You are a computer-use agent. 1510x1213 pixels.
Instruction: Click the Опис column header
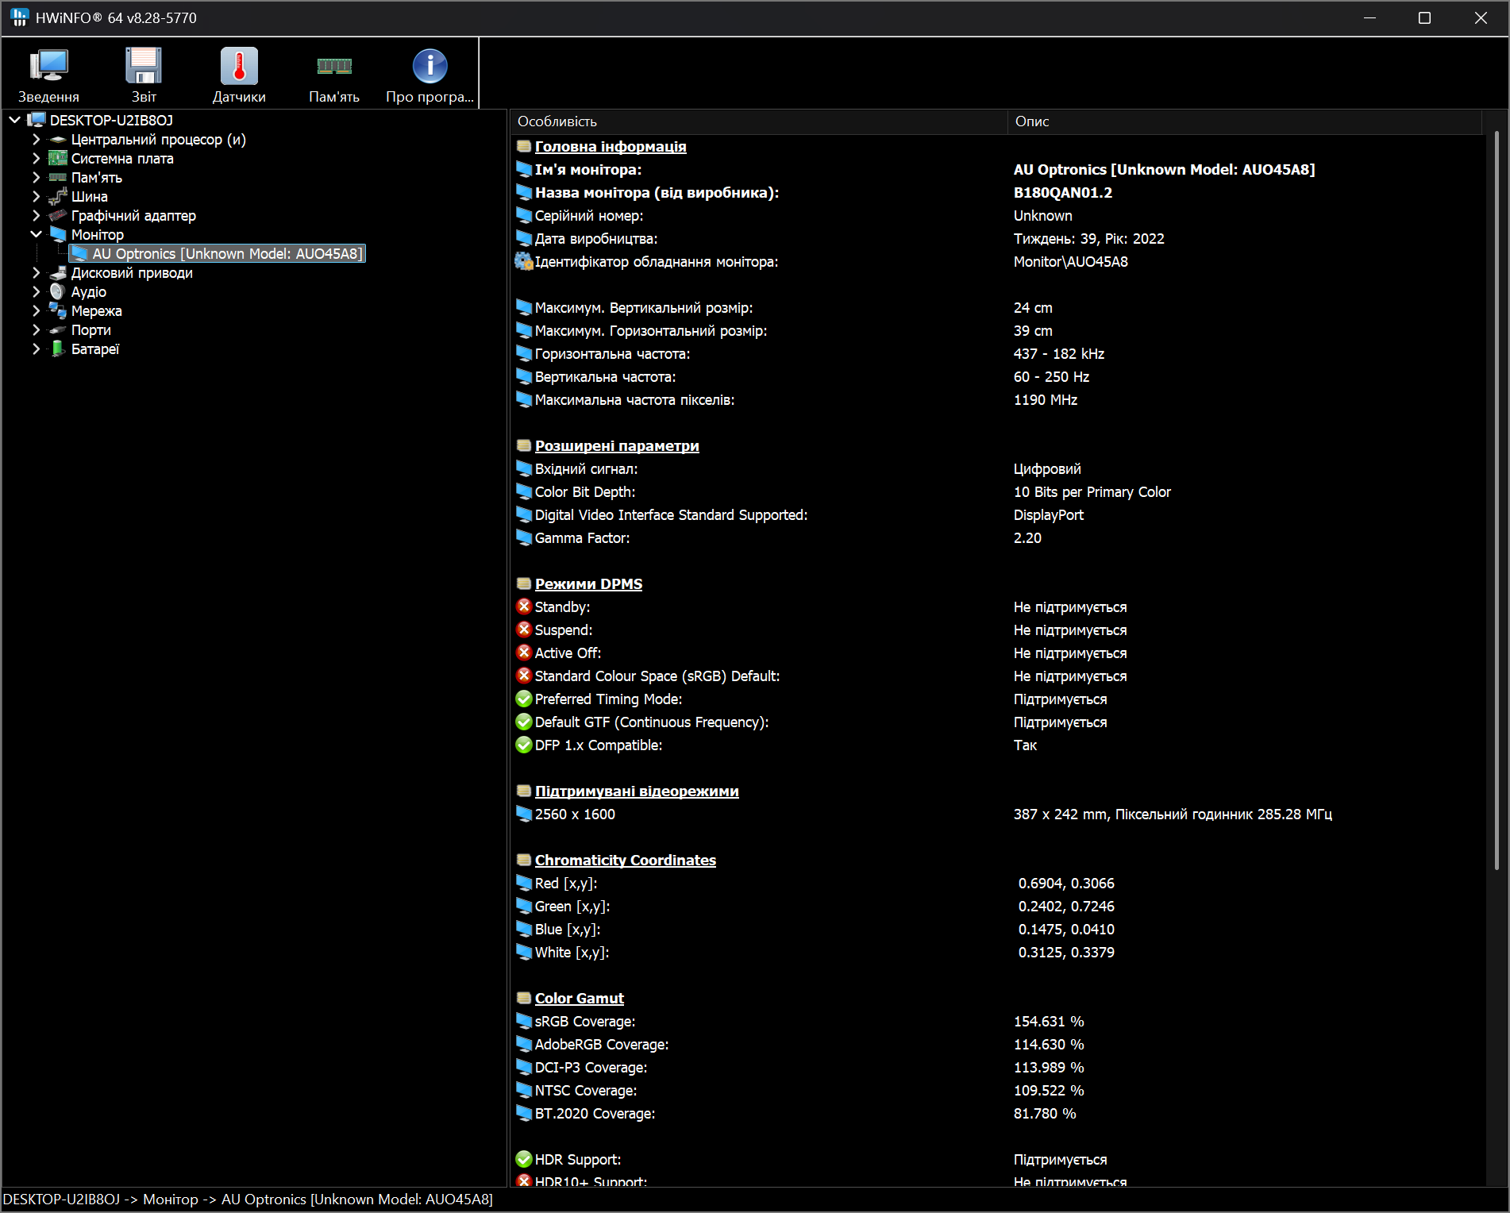(1245, 121)
